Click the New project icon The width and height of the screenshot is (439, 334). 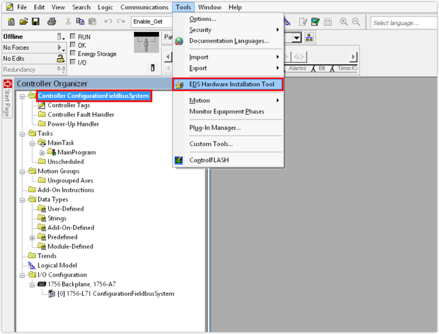click(10, 22)
